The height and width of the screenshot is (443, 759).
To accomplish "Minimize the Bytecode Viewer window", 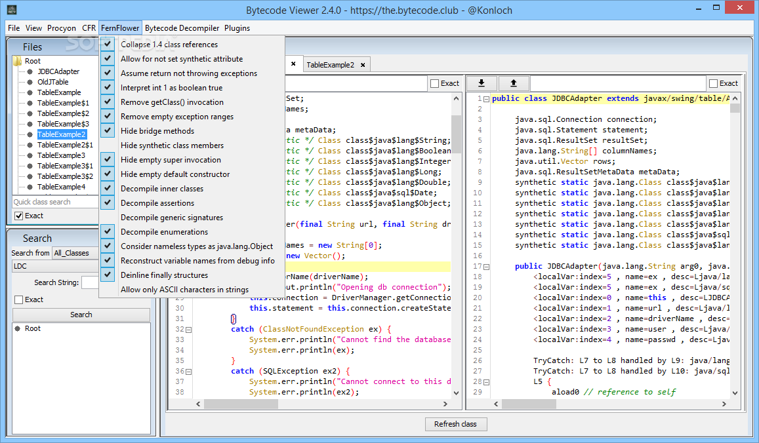I will pyautogui.click(x=699, y=9).
